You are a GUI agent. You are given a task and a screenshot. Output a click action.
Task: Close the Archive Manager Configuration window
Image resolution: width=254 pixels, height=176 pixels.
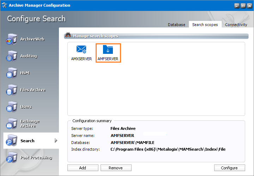249,6
